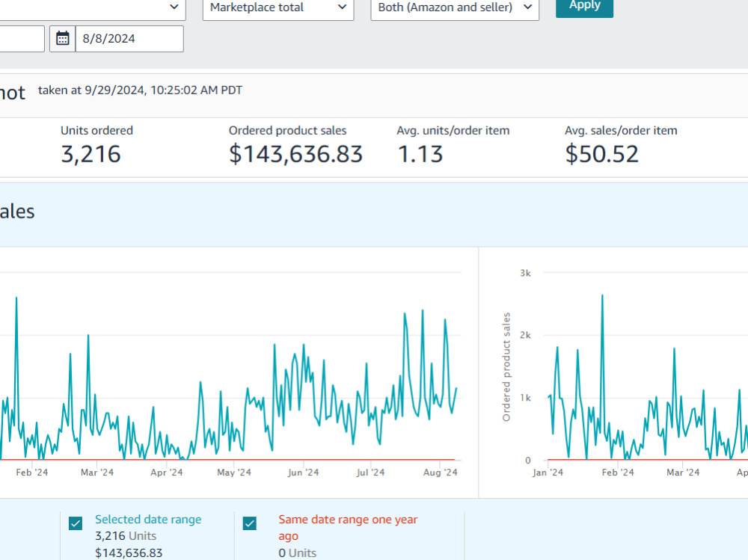Click the Avg. sales/order item value $50.52

[x=601, y=154]
